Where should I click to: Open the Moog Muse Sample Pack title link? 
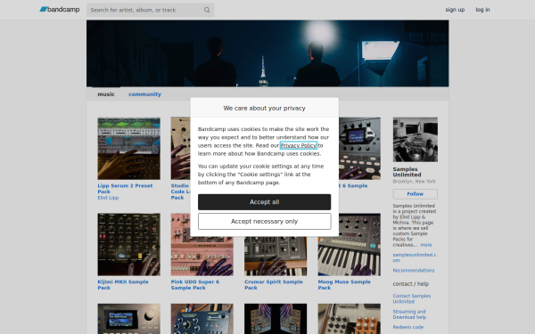coord(344,285)
